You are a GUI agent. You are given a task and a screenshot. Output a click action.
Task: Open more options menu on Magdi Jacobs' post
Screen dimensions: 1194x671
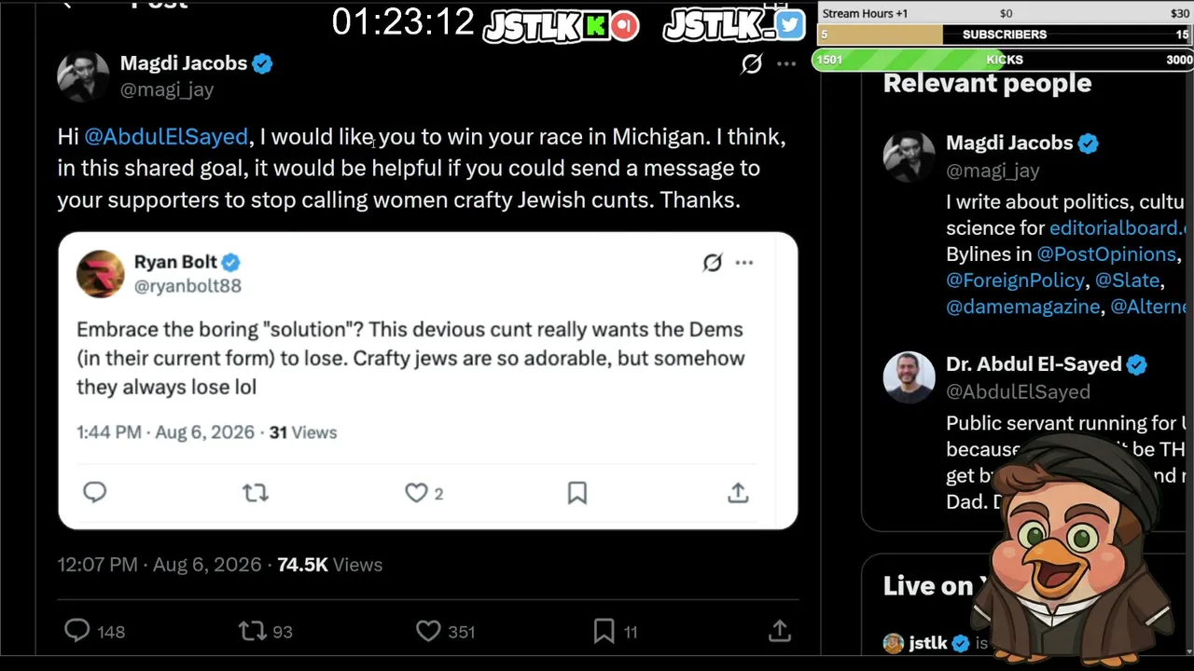pyautogui.click(x=786, y=63)
